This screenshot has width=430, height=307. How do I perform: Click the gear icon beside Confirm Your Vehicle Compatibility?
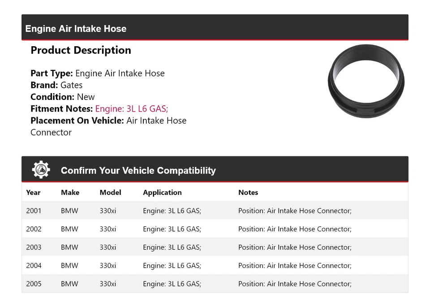[41, 170]
